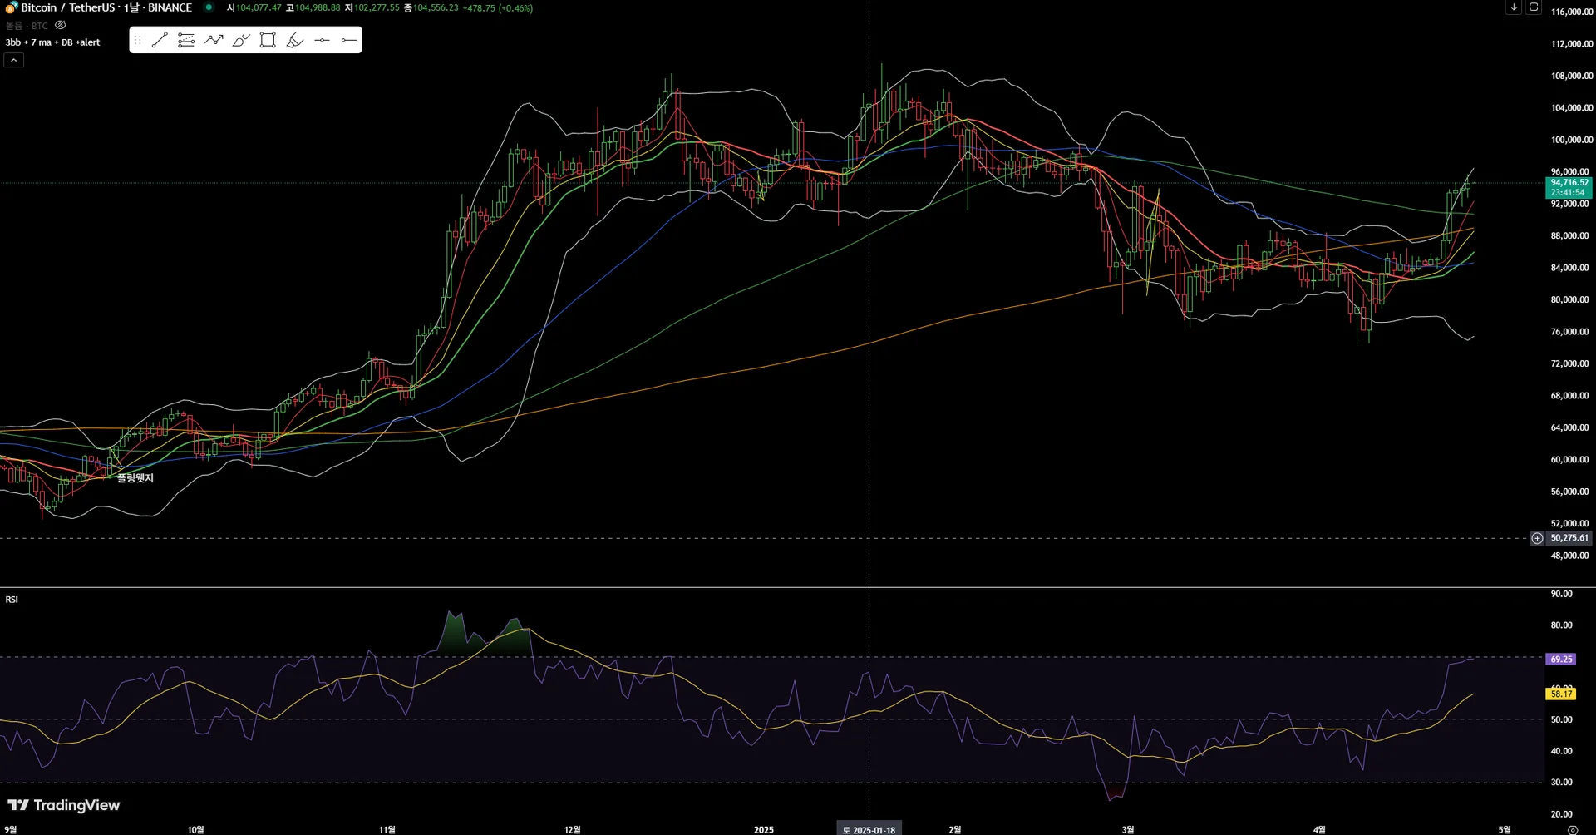Collapse the indicator legend chevron
This screenshot has height=835, width=1596.
14,60
